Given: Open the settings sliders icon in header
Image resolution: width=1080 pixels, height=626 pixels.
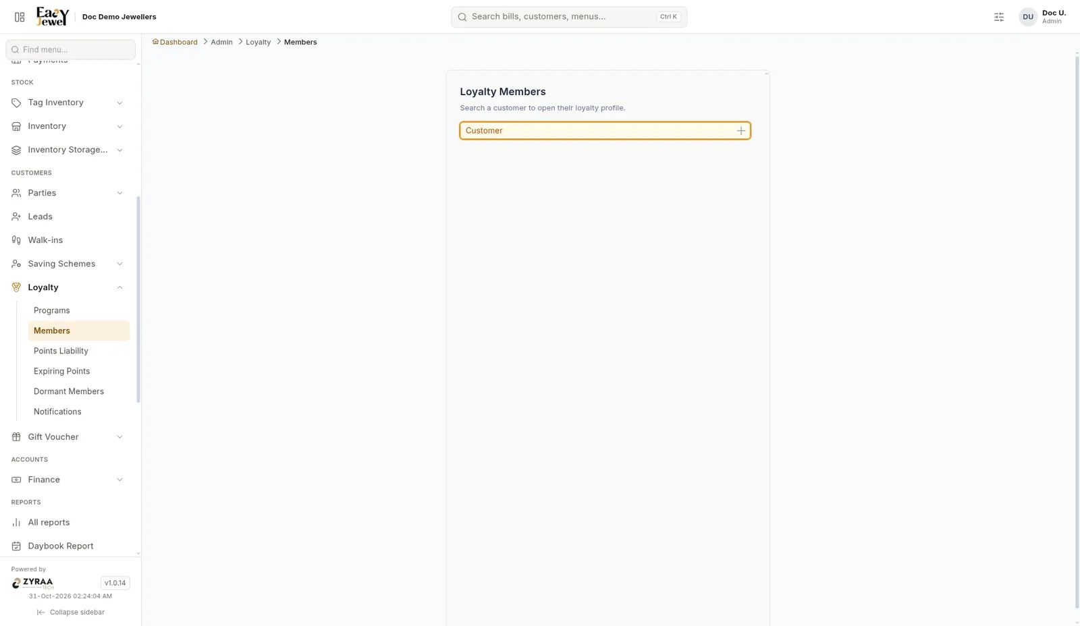Looking at the screenshot, I should tap(999, 17).
